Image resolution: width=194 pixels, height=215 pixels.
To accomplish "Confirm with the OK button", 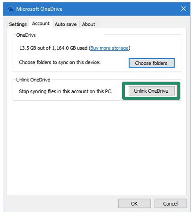I will (134, 204).
